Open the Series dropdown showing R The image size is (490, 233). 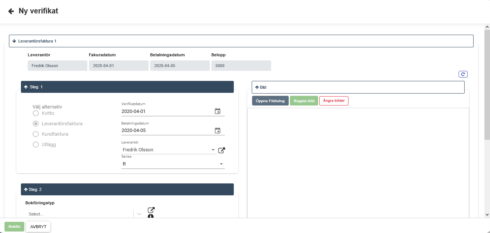pos(173,164)
